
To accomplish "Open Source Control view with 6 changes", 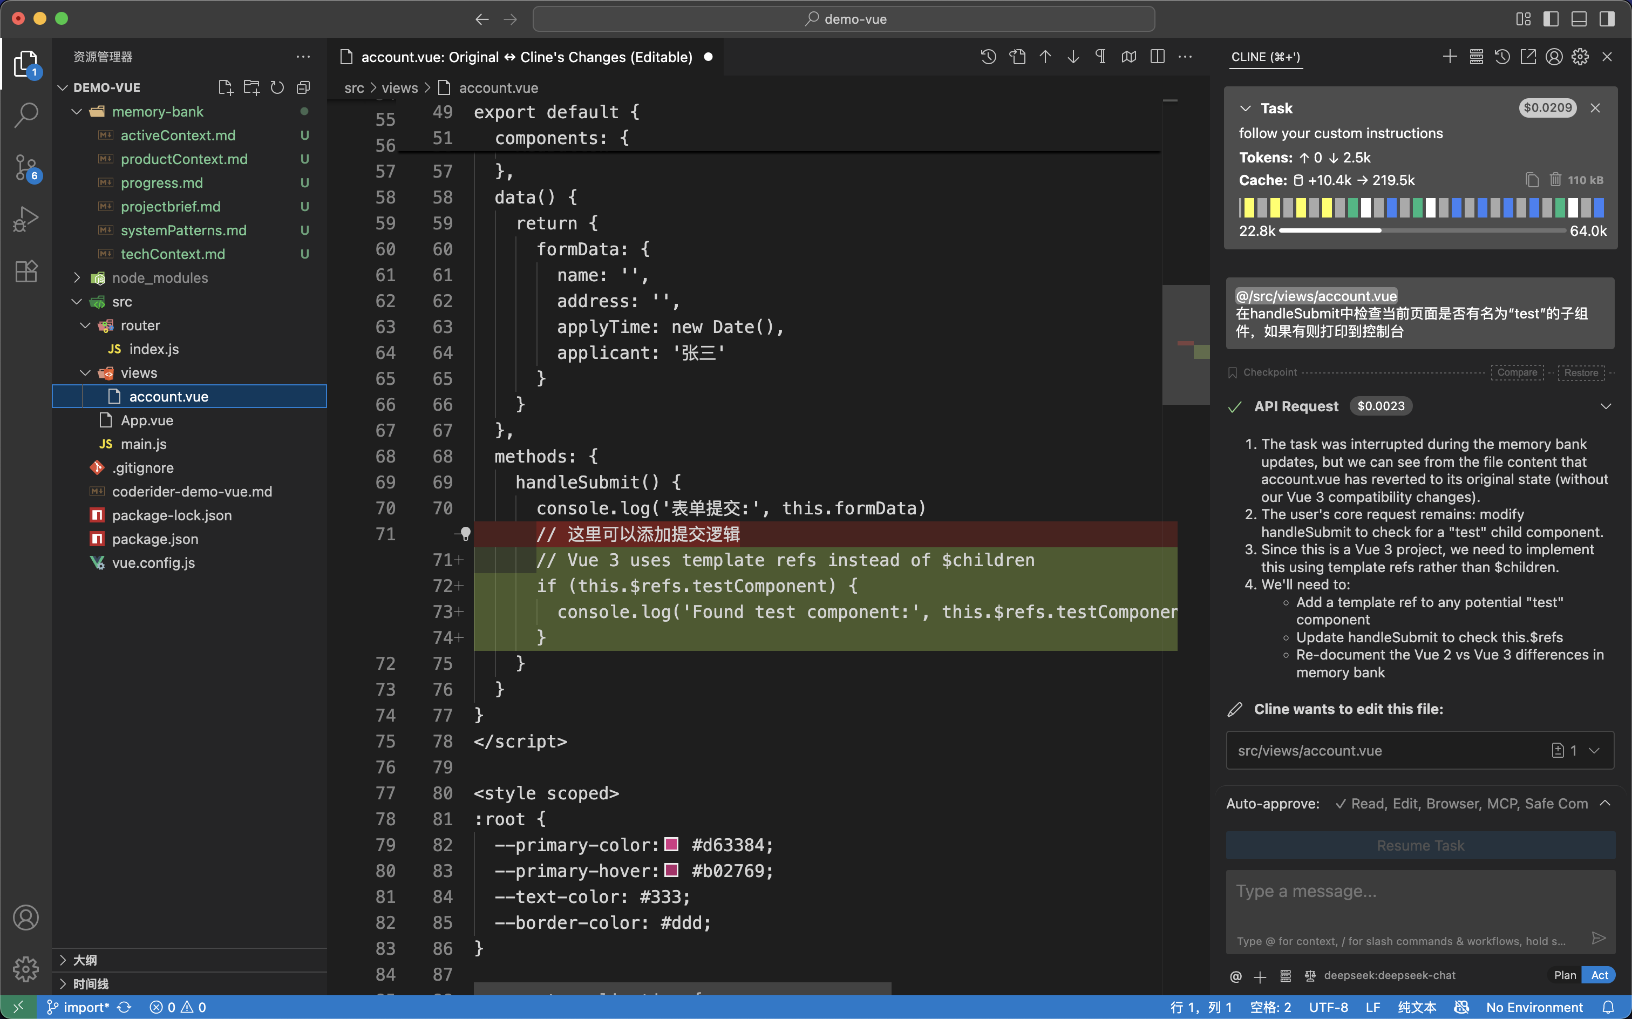I will coord(25,166).
